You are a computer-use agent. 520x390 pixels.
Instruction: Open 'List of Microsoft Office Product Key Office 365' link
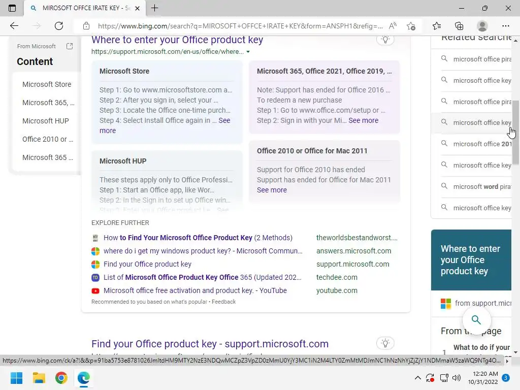pos(202,277)
